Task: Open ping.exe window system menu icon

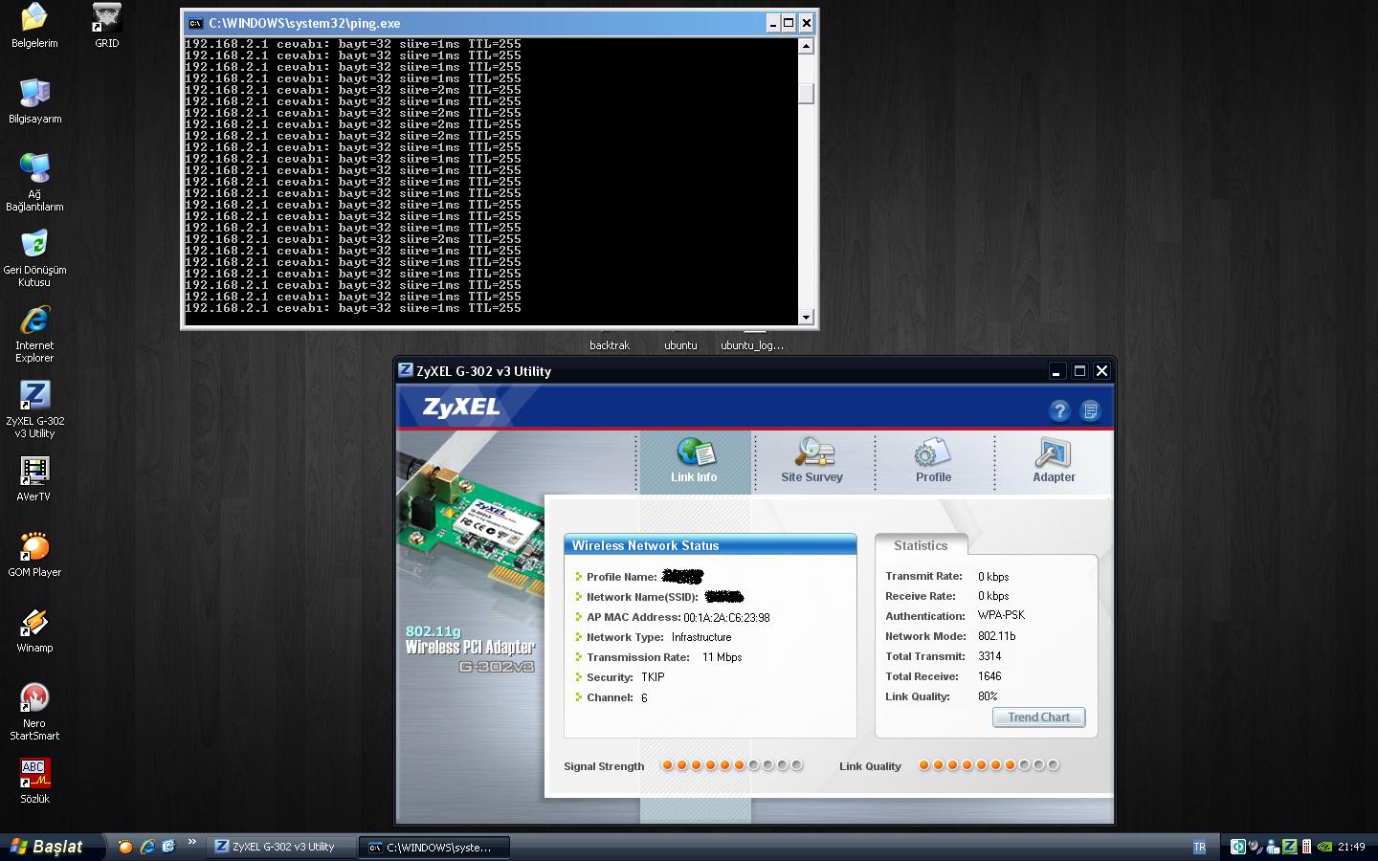Action: pyautogui.click(x=195, y=23)
